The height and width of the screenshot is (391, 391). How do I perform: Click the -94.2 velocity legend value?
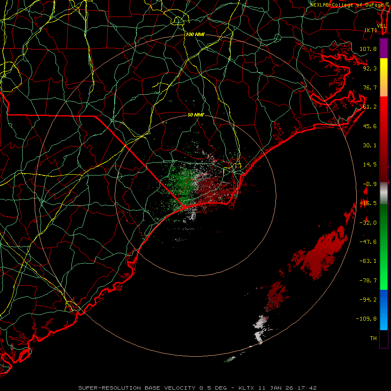tap(368, 299)
